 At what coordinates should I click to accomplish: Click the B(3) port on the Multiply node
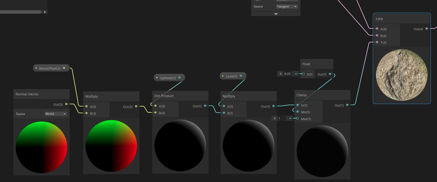coord(86,113)
